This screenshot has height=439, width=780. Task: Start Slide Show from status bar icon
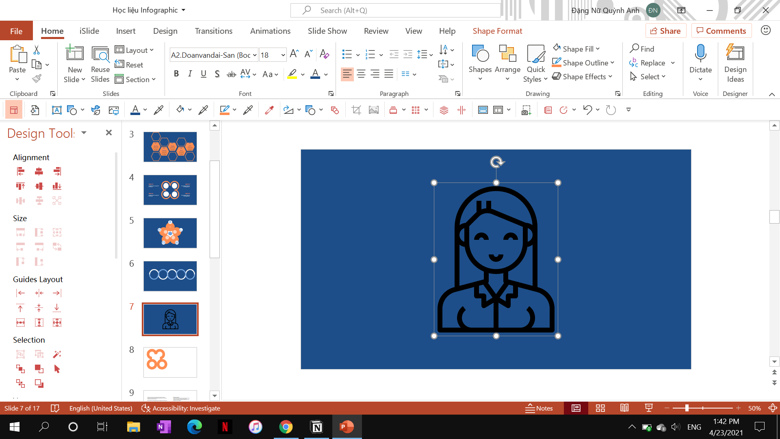(x=649, y=408)
